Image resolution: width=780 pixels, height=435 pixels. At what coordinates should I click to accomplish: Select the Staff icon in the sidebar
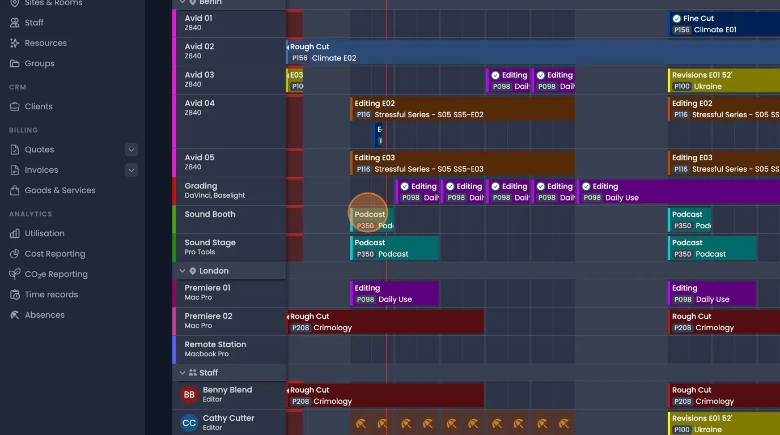pos(16,23)
